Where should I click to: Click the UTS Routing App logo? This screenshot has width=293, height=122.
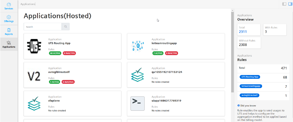pos(34,46)
